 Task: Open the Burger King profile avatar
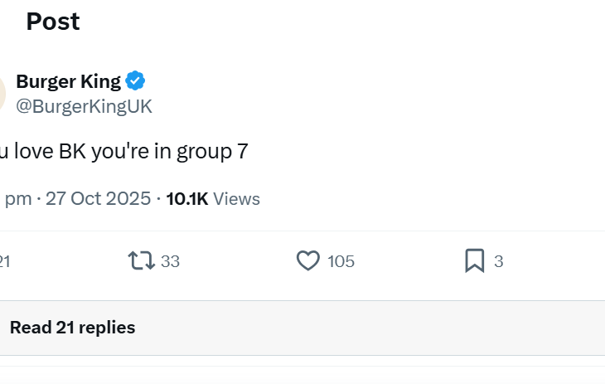point(2,93)
